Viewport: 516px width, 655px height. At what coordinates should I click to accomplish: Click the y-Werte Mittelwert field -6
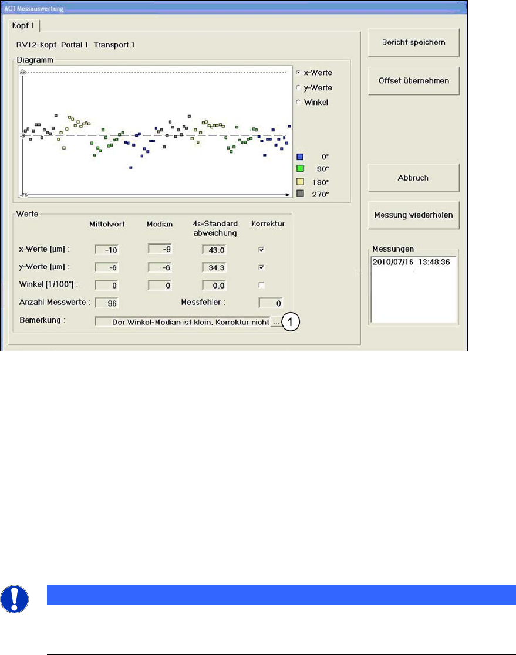pyautogui.click(x=107, y=268)
